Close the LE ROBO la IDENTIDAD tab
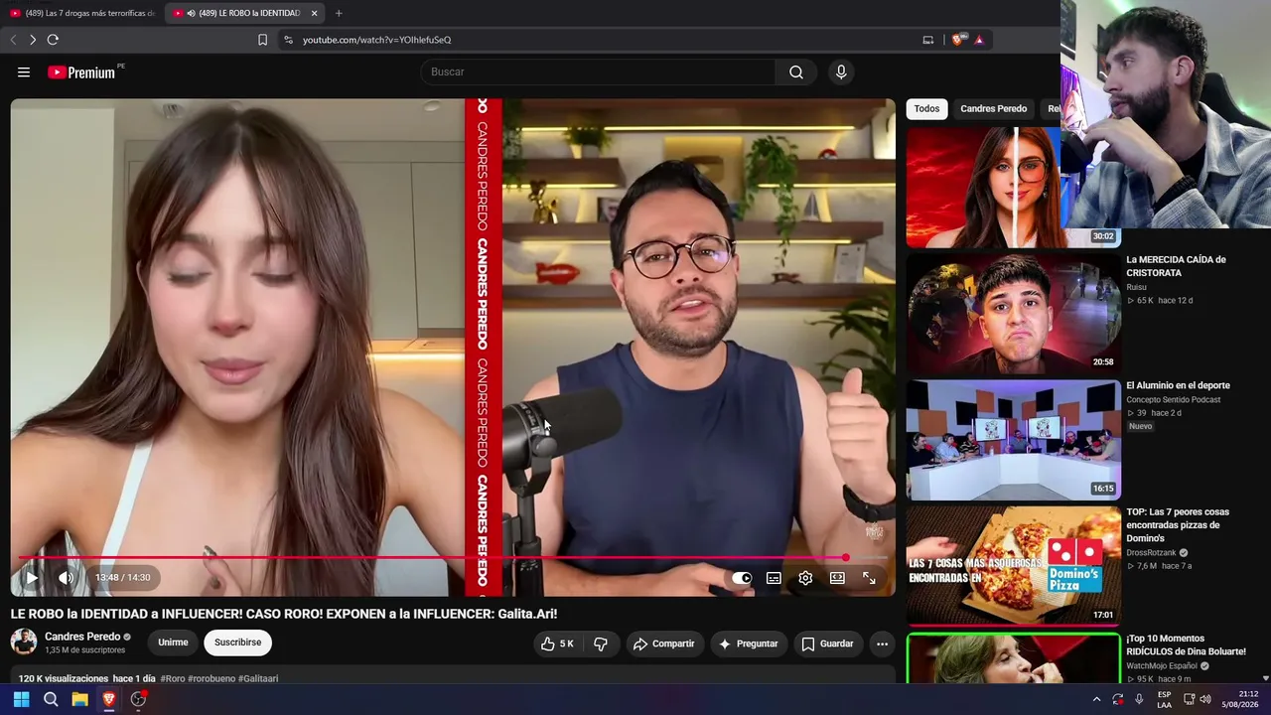This screenshot has width=1271, height=715. [x=314, y=13]
